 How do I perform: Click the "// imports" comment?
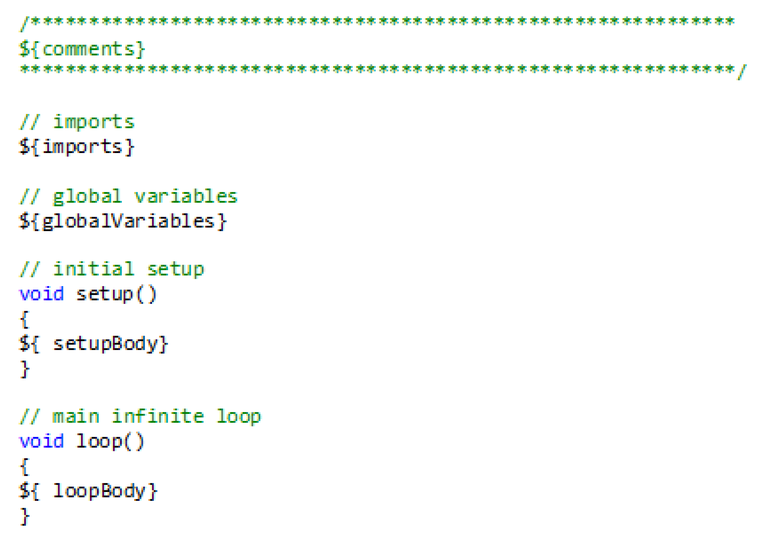(77, 122)
